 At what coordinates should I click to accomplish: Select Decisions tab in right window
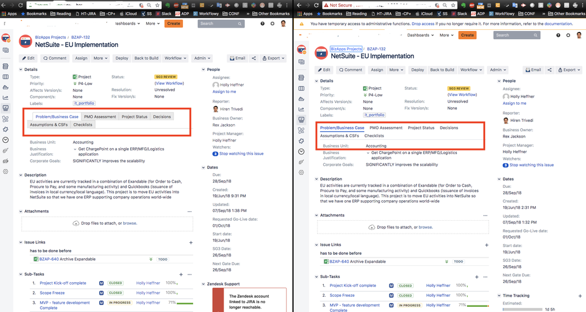[x=449, y=128]
